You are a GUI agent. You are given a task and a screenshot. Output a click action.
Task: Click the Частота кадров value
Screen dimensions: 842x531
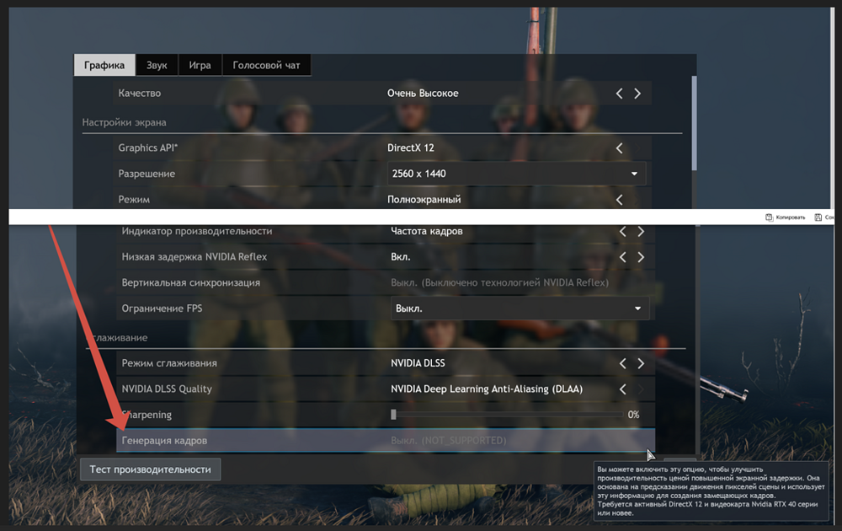[427, 231]
